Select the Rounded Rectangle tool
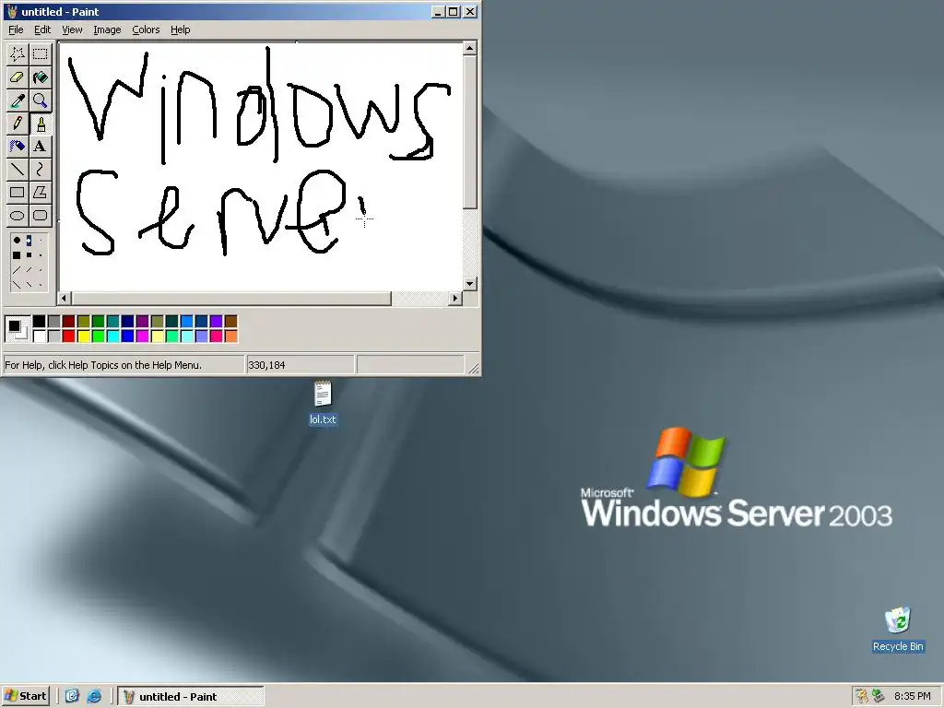Viewport: 944px width, 708px height. point(41,215)
